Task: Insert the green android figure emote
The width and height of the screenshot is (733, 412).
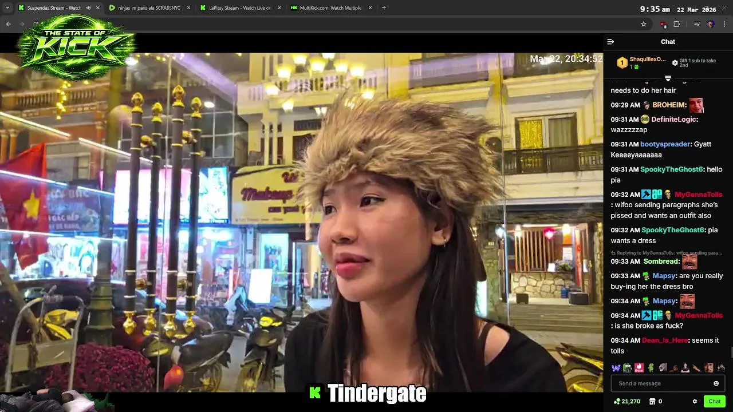Action: (x=651, y=368)
